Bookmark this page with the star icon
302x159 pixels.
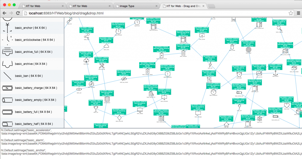(x=290, y=13)
